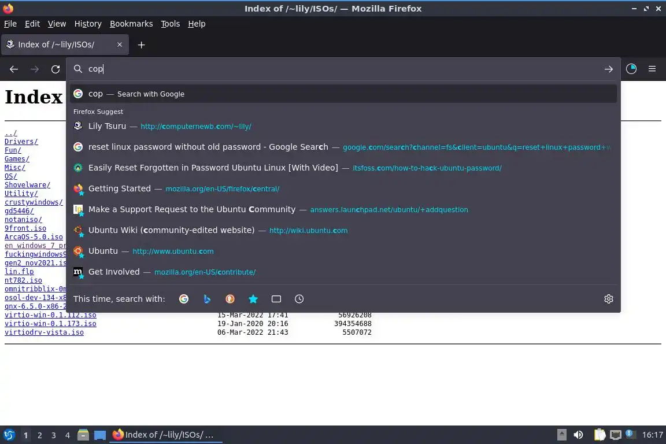Download virtiodrv-vista.iso
Viewport: 666px width, 444px height.
point(44,332)
